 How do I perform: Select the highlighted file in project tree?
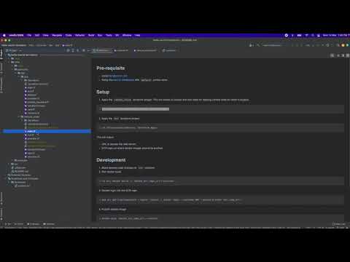pyautogui.click(x=47, y=131)
